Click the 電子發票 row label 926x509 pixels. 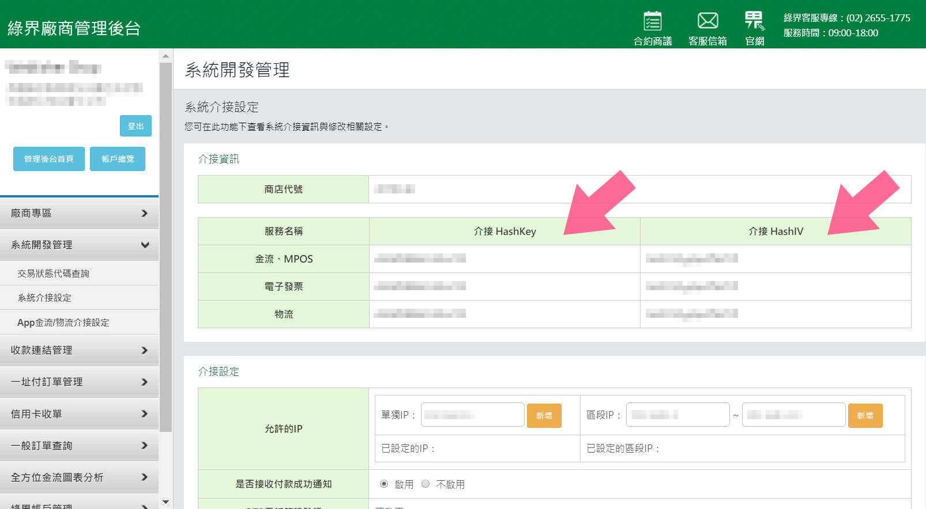284,287
